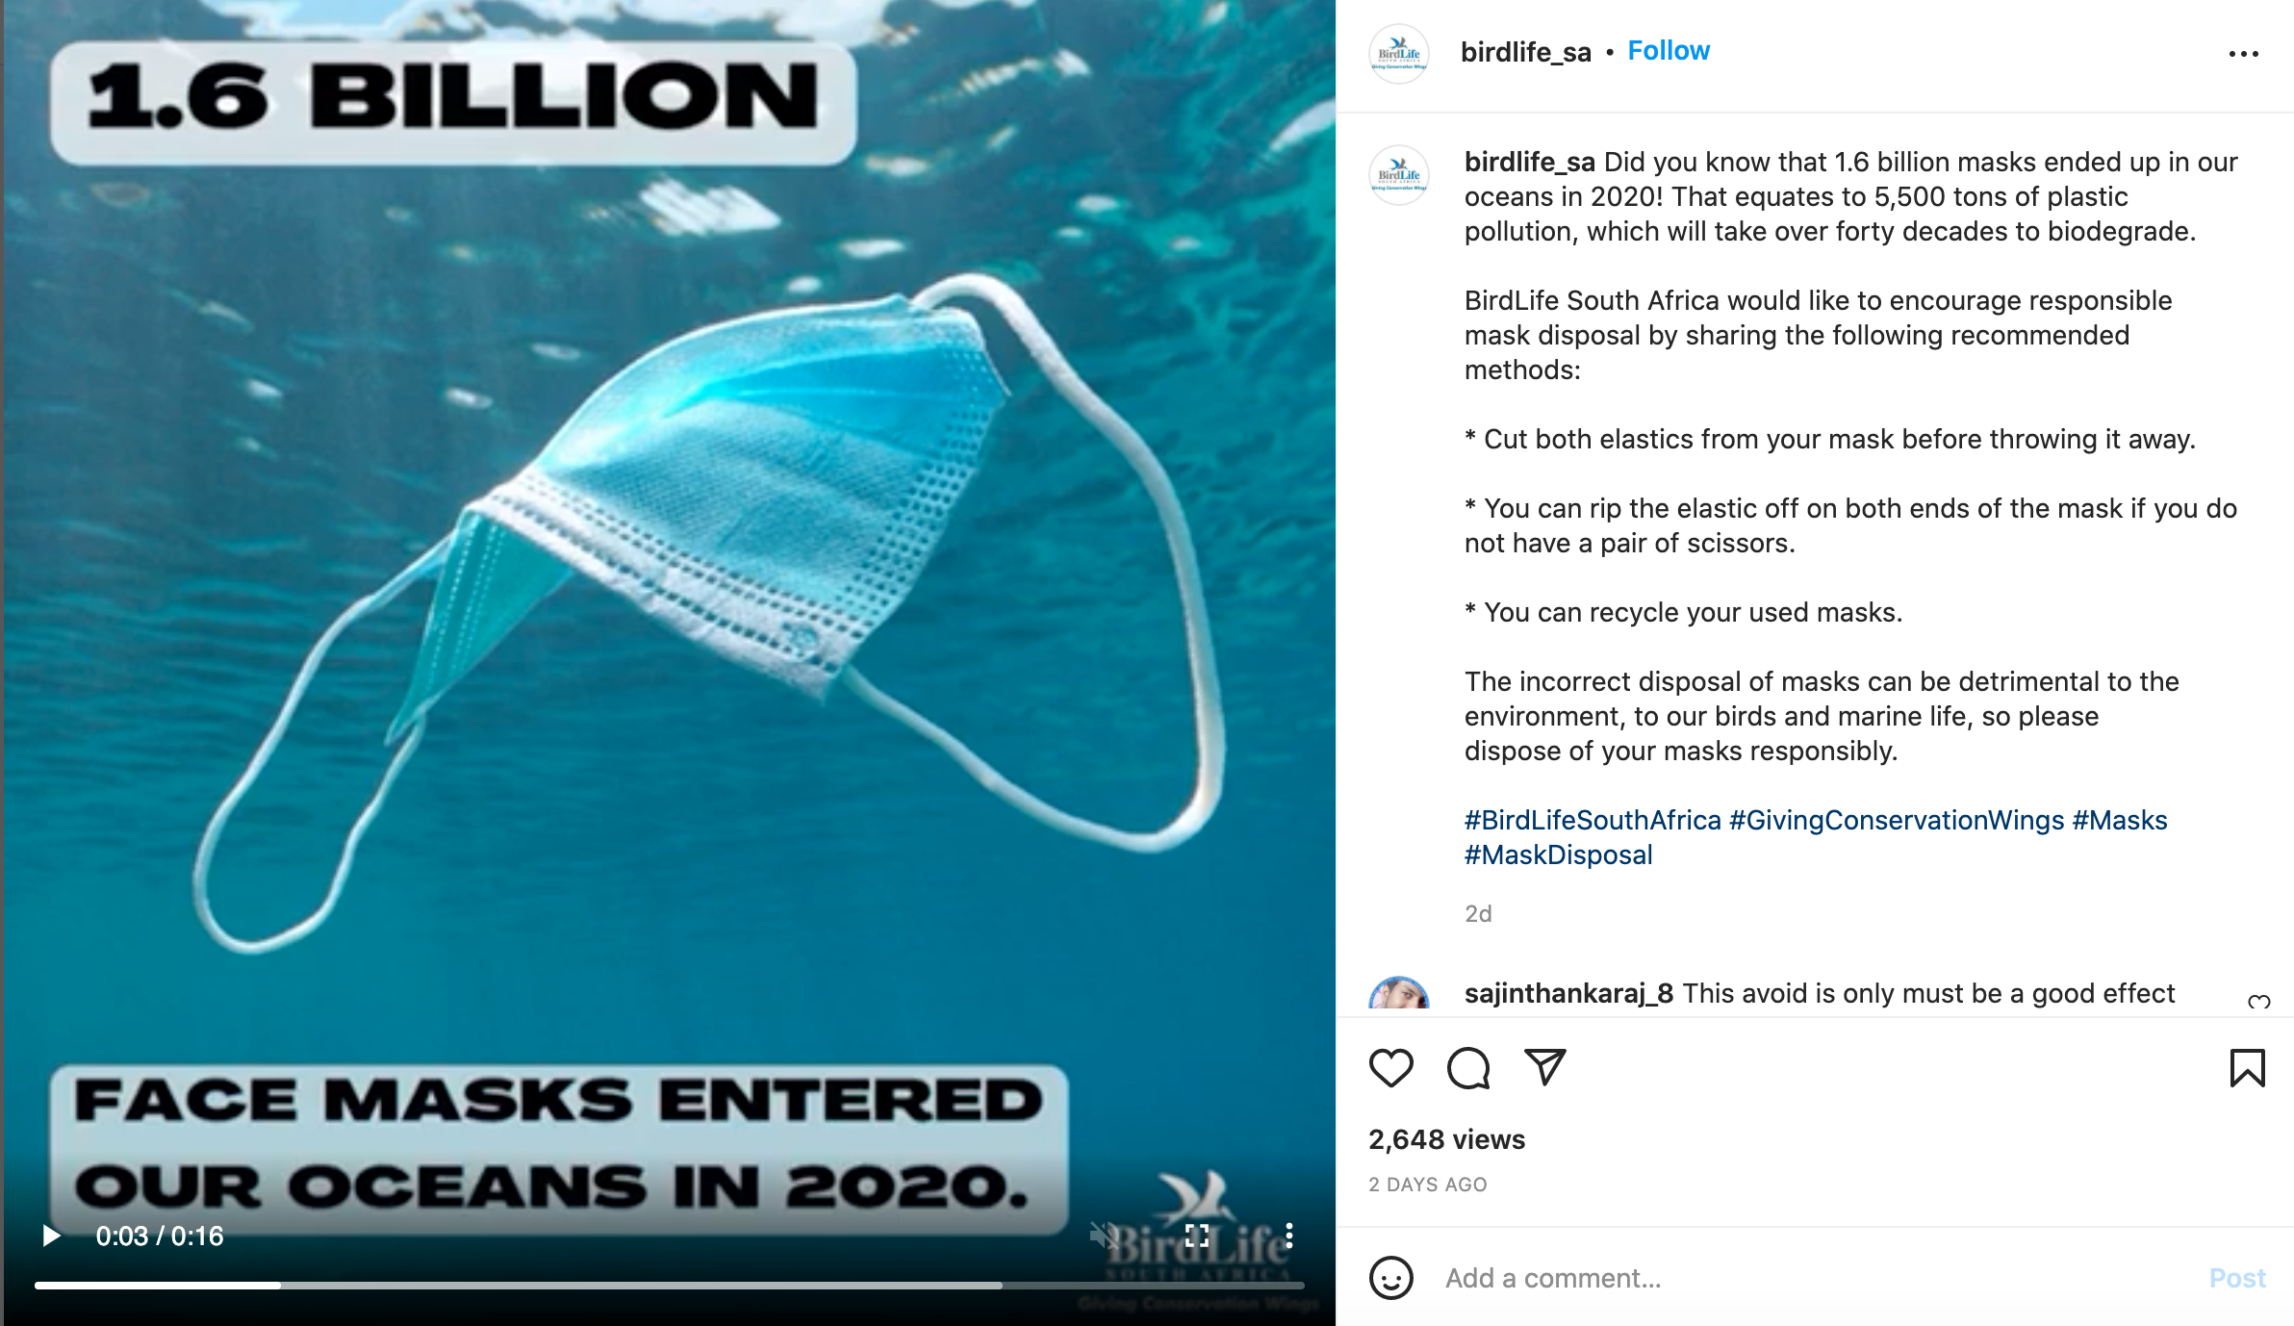Enter fullscreen video mode
Screen dimensions: 2294x1326
(1197, 1236)
